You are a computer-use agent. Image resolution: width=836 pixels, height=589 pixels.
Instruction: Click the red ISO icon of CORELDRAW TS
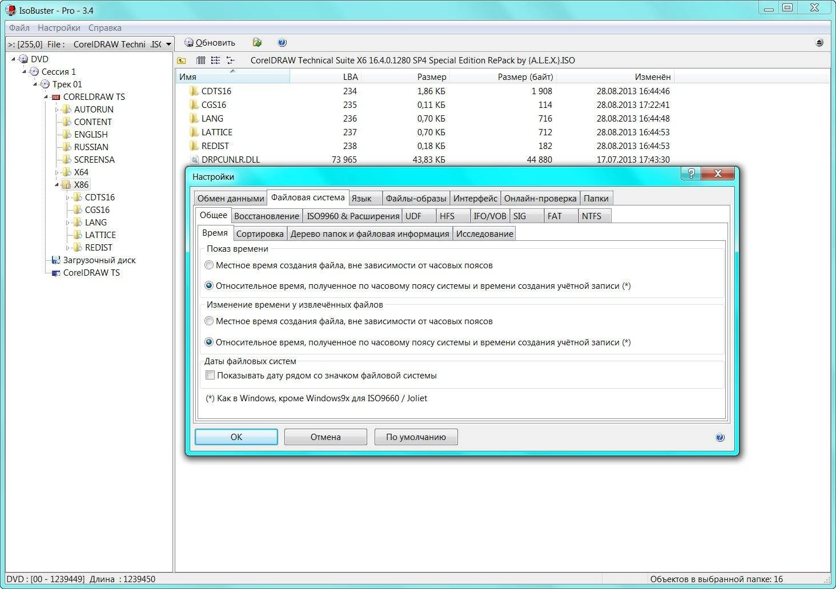(x=56, y=97)
